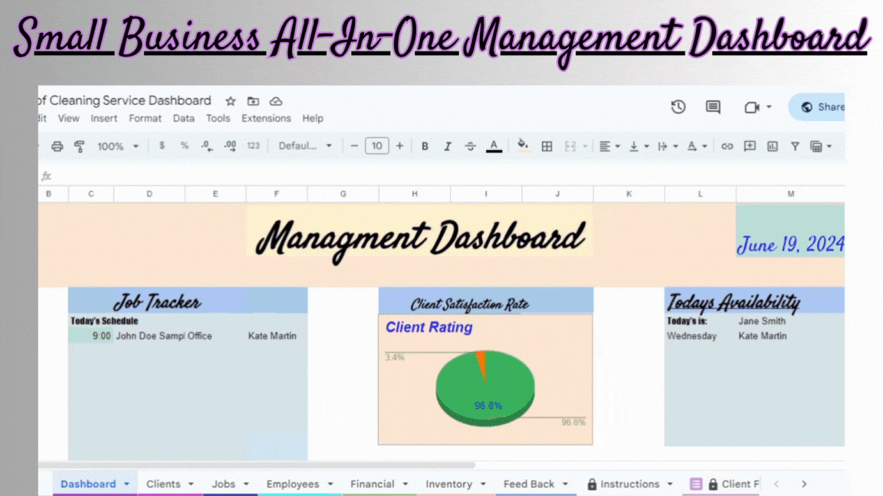Format as percent
Viewport: 883px width, 496px height.
tap(184, 145)
